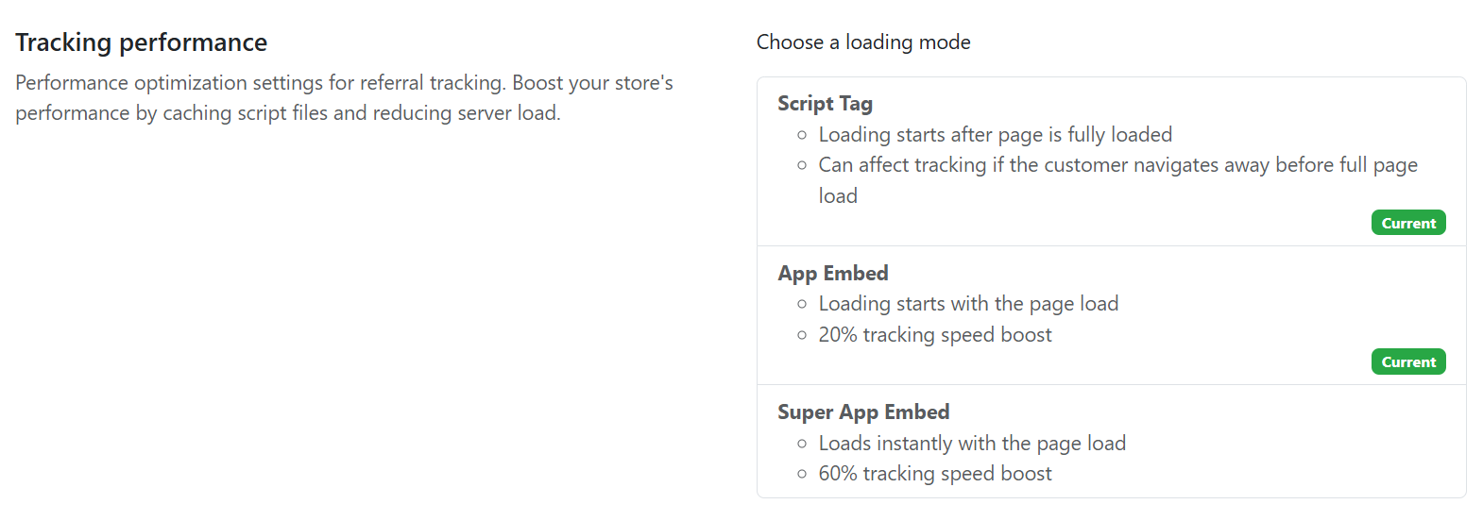This screenshot has width=1483, height=521.
Task: Select the App Embed loading mode
Action: tap(832, 274)
